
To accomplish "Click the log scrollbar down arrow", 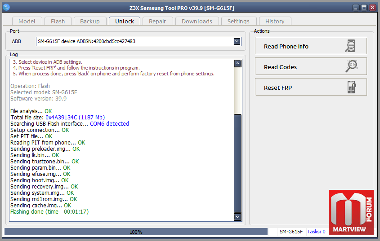I will 237,217.
